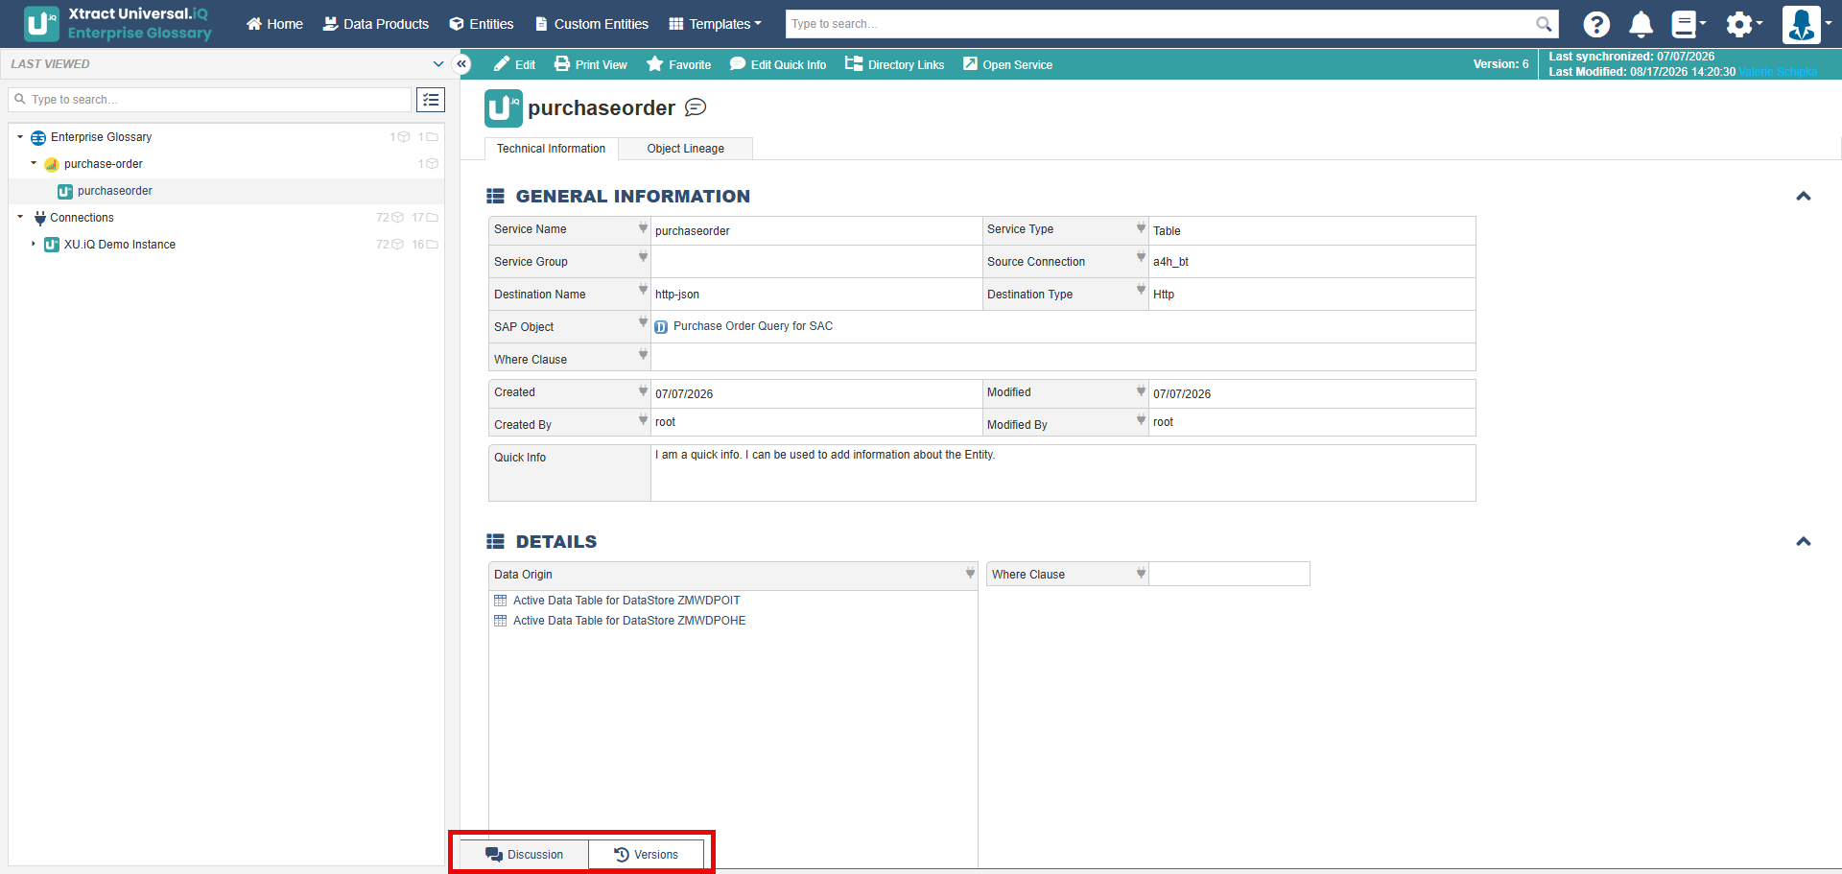Open the settings gear menu
Screen dimensions: 1842x874
(x=1742, y=24)
